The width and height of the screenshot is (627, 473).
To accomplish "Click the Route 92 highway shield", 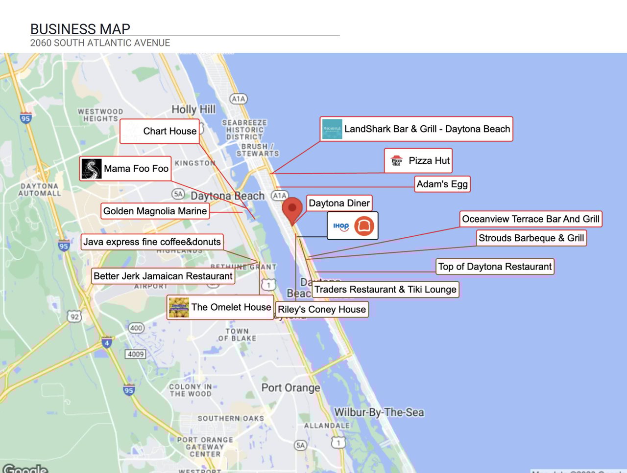I will coord(74,316).
